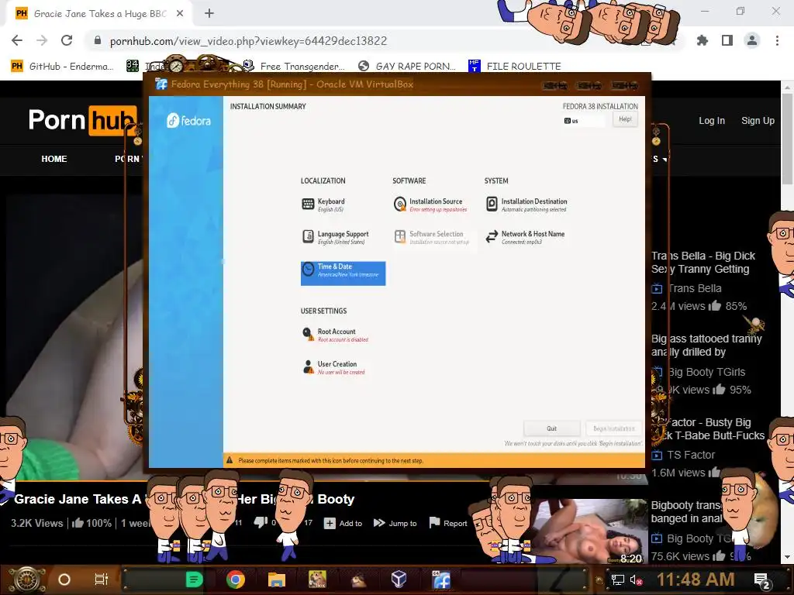Click the Help! button in installer

click(625, 119)
